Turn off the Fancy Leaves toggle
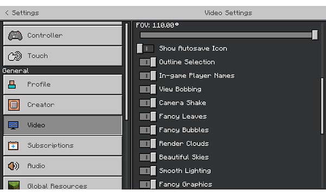The image size is (326, 196). [148, 117]
